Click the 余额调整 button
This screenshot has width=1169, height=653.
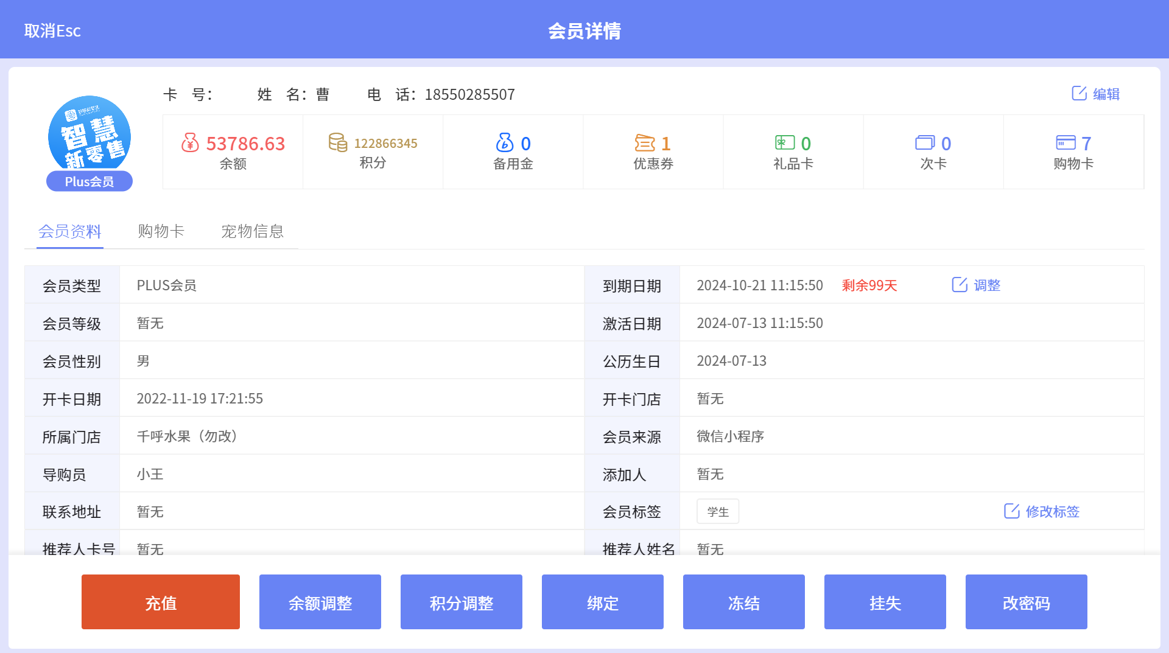coord(320,602)
